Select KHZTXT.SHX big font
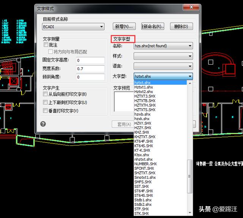Screen dimensions: 243x218 tap(160, 137)
